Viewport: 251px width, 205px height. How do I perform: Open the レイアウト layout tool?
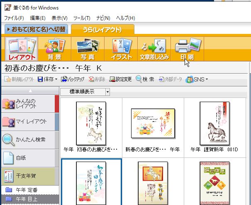click(22, 49)
